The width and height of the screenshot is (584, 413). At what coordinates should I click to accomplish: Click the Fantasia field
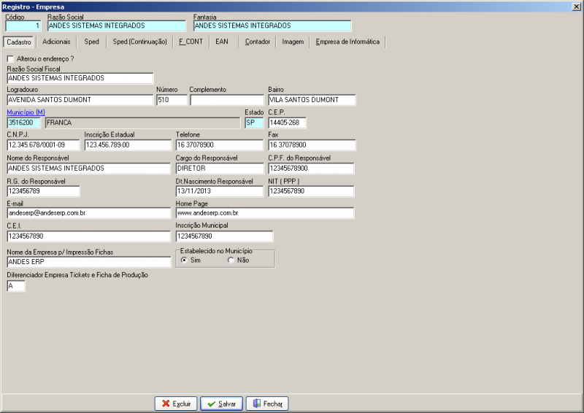[x=272, y=26]
